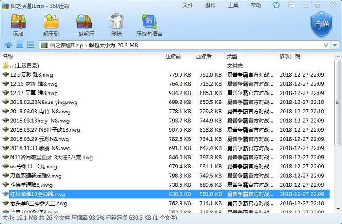Sort by 类型 column header

(x=232, y=56)
